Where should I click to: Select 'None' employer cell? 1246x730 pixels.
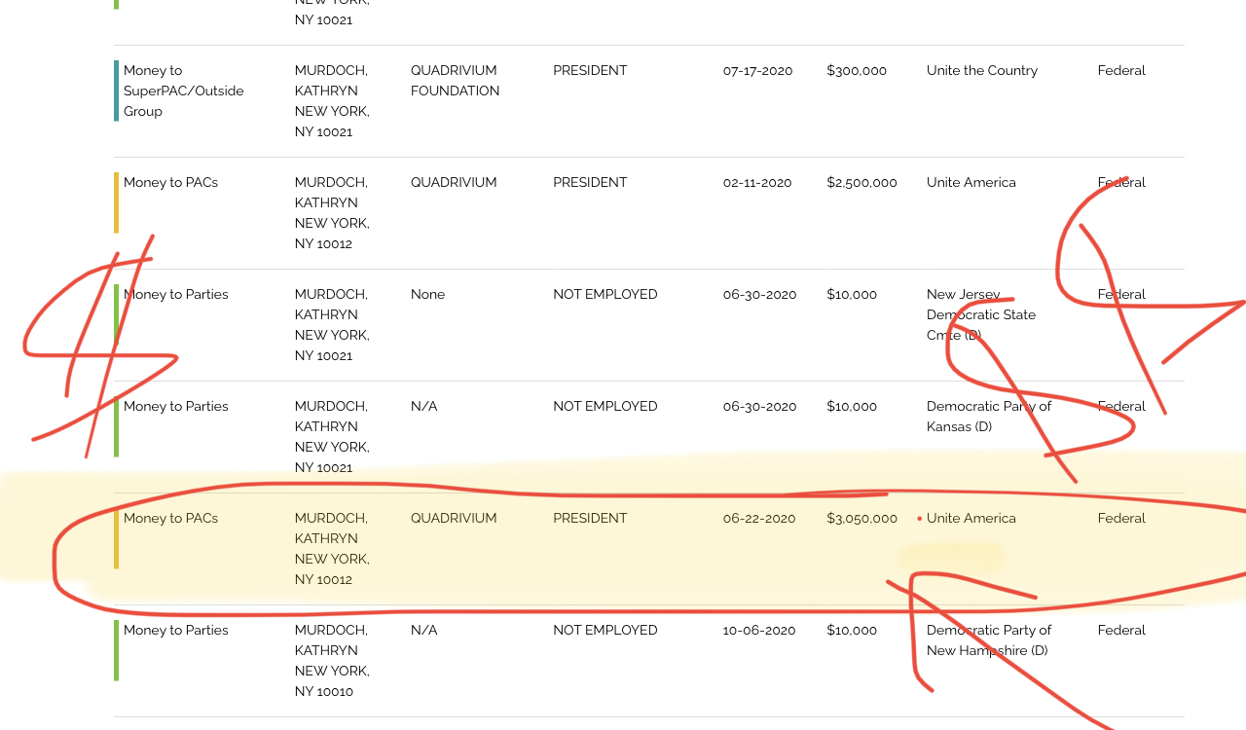427,294
